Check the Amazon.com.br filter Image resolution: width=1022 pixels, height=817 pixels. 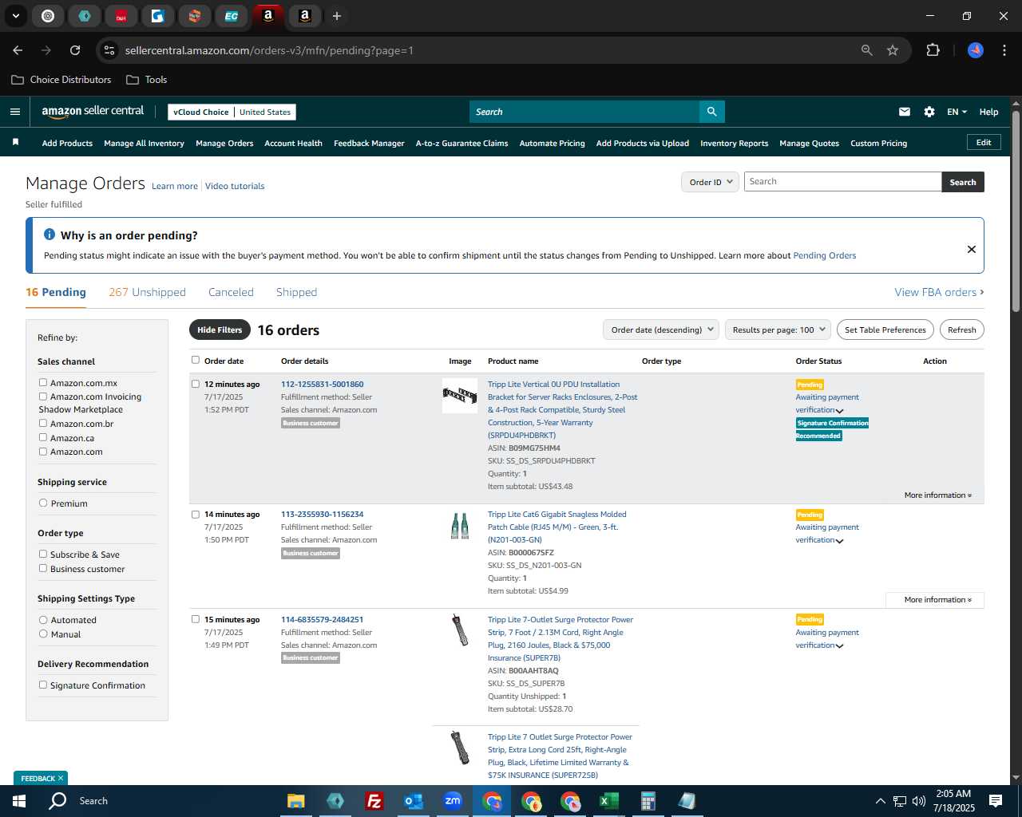click(43, 424)
